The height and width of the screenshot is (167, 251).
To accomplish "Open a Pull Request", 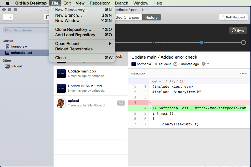I will point(233,17).
